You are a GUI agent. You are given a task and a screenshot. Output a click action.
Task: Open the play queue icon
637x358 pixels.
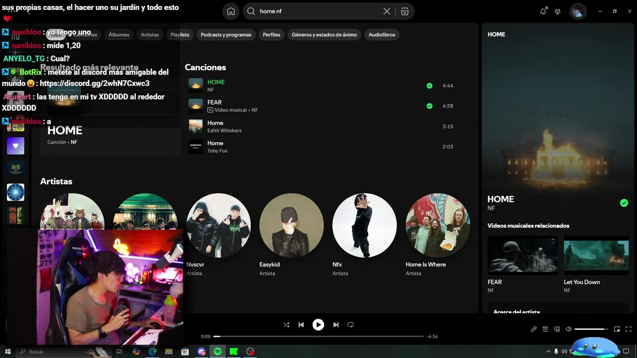coord(545,329)
